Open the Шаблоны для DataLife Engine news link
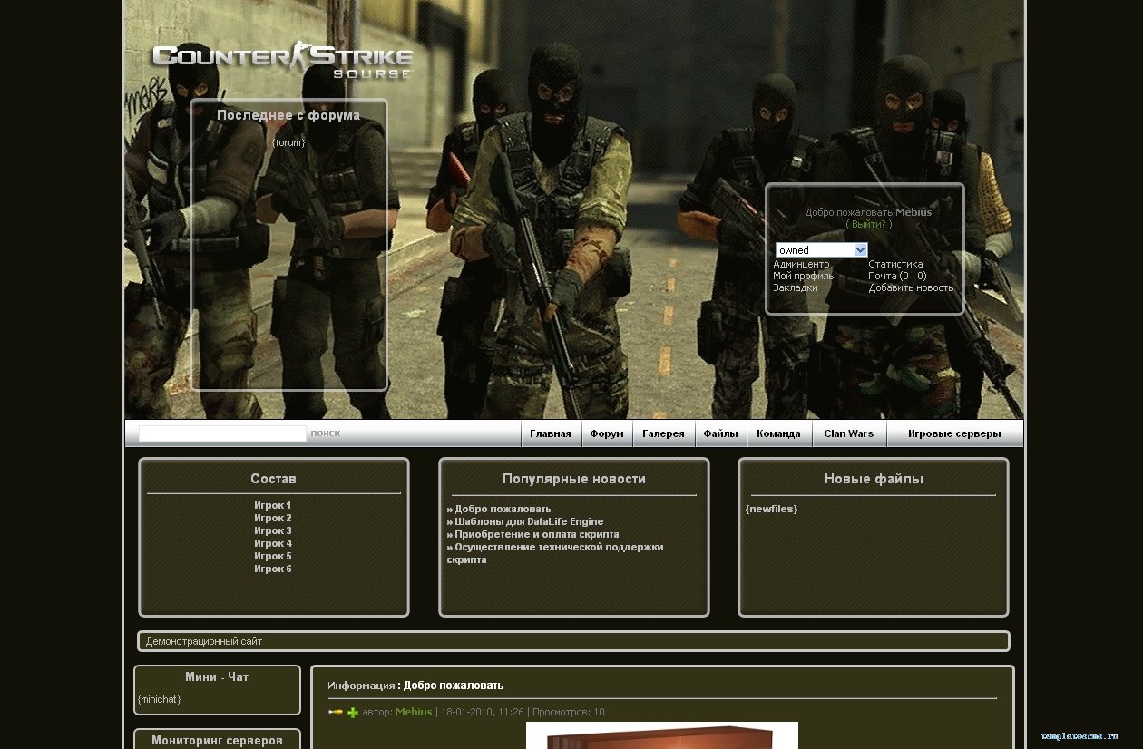This screenshot has width=1143, height=749. 528,521
